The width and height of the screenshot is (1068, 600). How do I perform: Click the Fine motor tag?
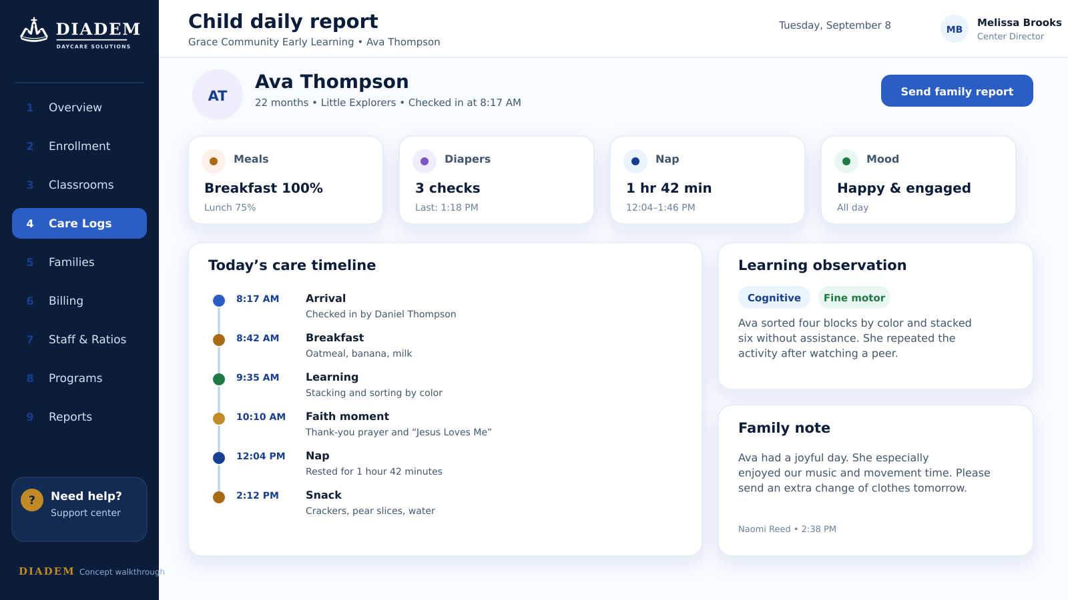(854, 297)
